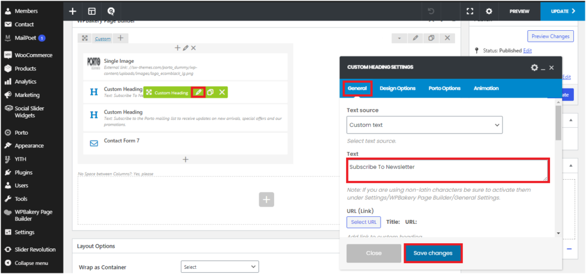Click the Add Element plus icon in top bar
The image size is (586, 274).
72,11
